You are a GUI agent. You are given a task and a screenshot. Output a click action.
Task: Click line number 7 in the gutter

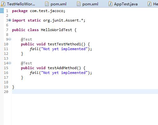7,30
